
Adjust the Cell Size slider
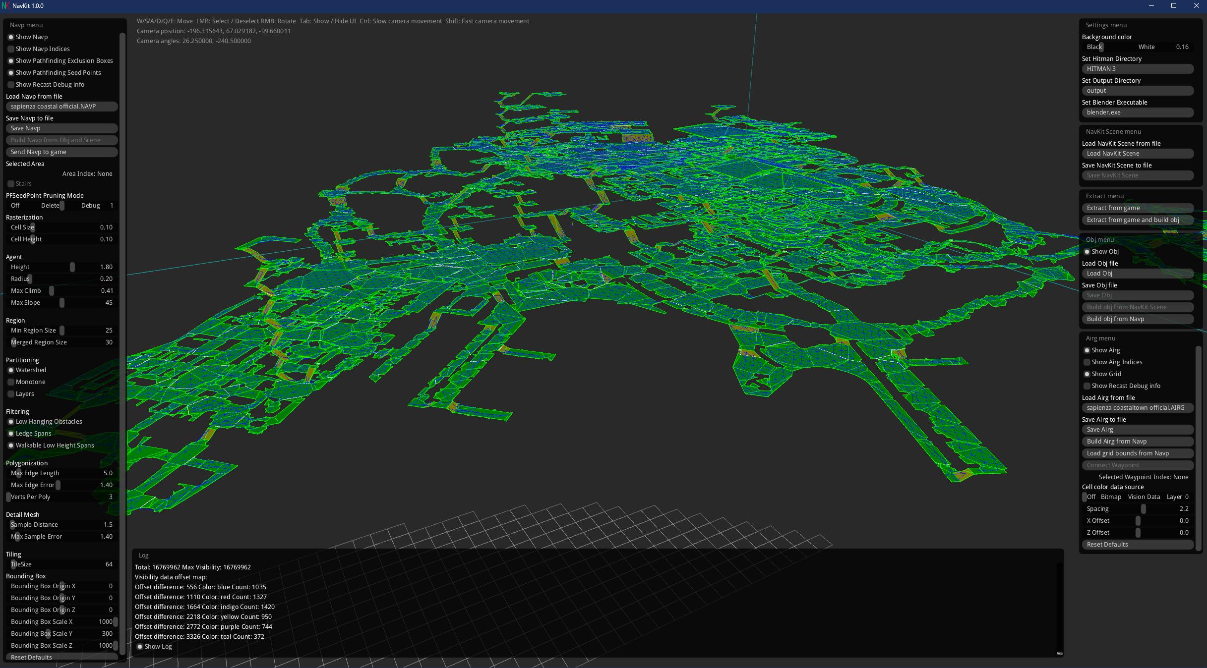[62, 227]
